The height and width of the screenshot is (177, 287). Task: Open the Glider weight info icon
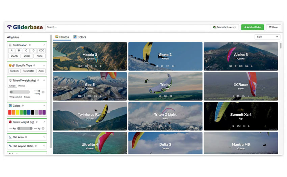pos(36,122)
